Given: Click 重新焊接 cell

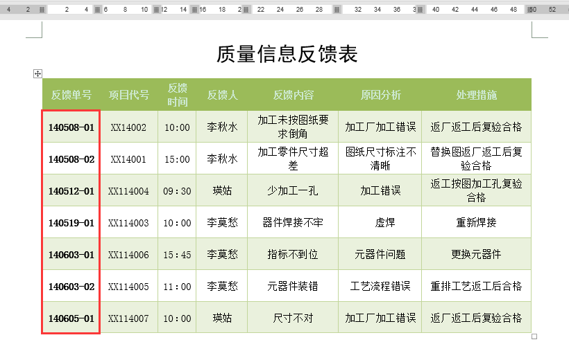Looking at the screenshot, I should [x=476, y=222].
